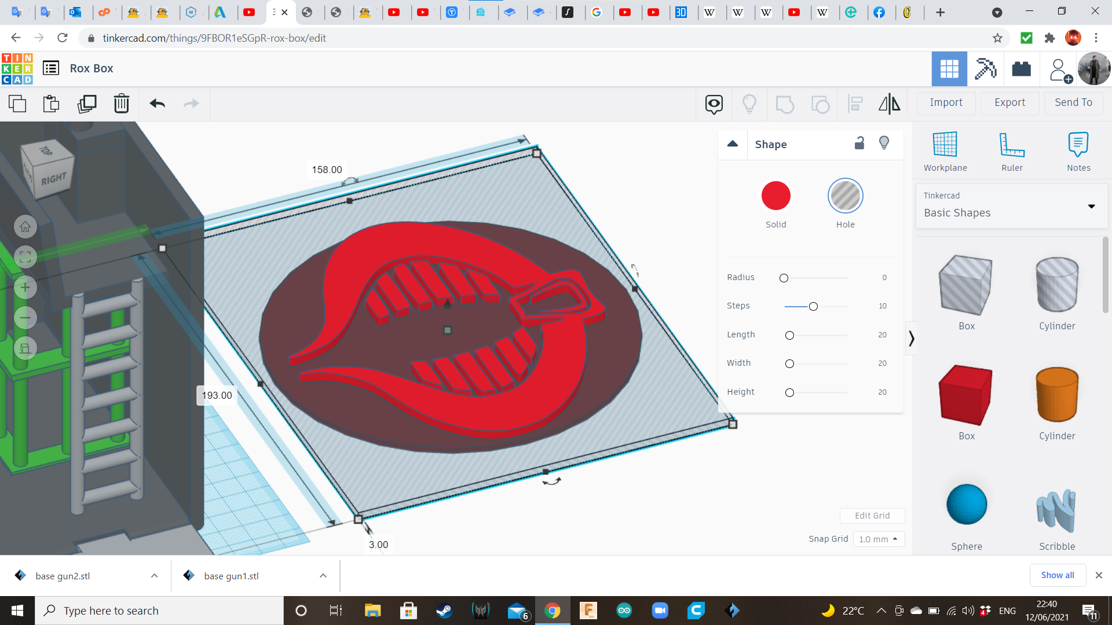This screenshot has width=1112, height=625.
Task: Expand the Basic Shapes dropdown
Action: coord(1091,206)
